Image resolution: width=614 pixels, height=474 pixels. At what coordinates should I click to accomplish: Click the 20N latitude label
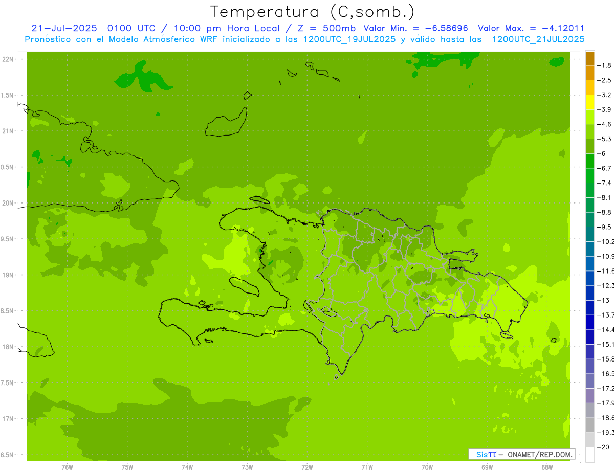click(9, 203)
